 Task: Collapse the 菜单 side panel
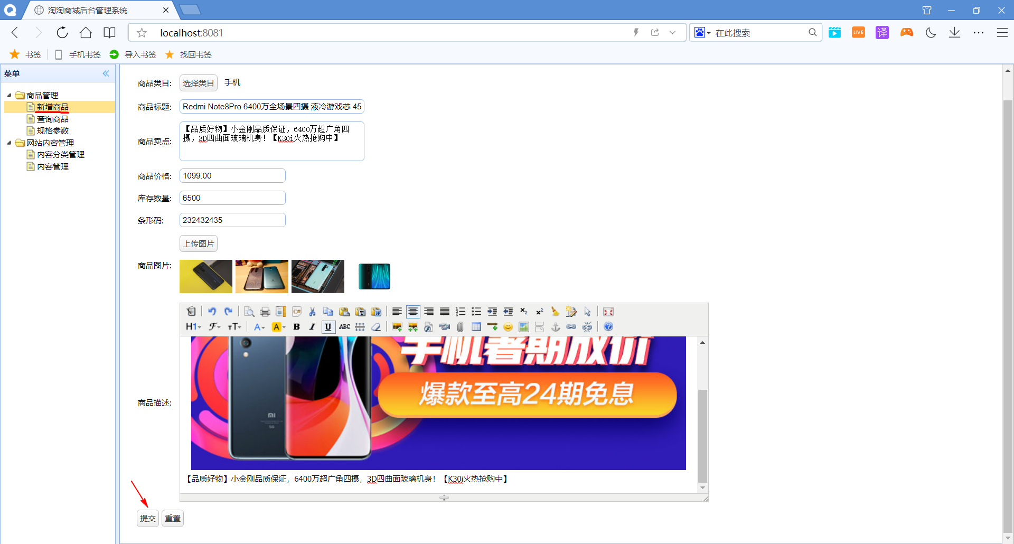pyautogui.click(x=106, y=73)
